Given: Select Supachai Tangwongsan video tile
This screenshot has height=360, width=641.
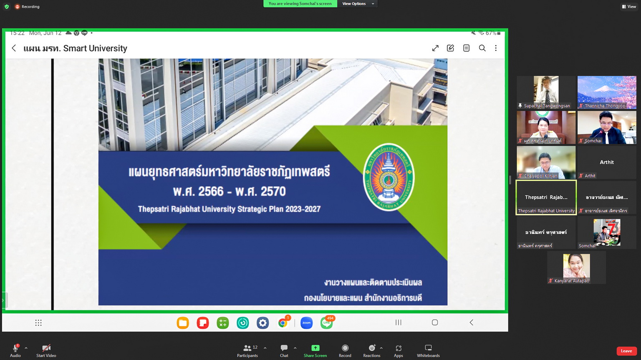Looking at the screenshot, I should [x=546, y=92].
